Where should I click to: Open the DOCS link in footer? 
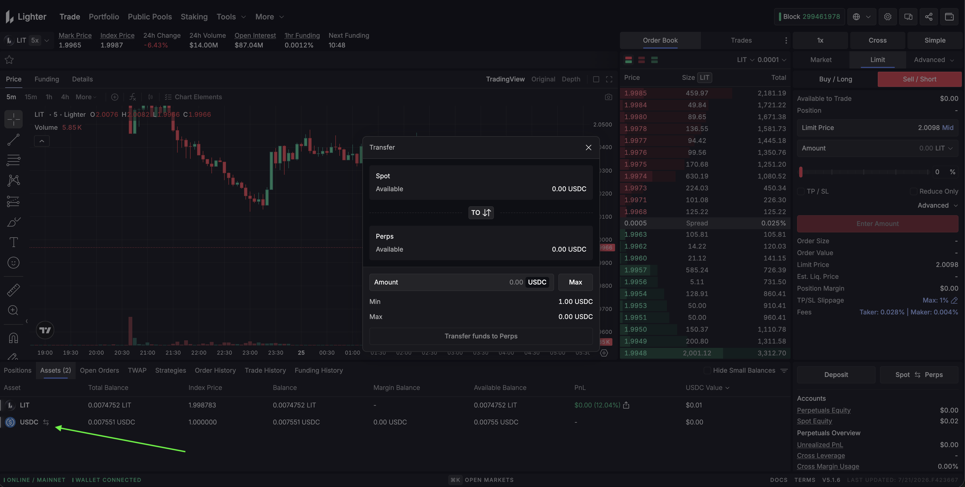(x=778, y=480)
